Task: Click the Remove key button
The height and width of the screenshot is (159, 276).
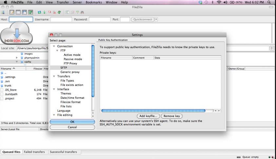Action: tap(172, 116)
